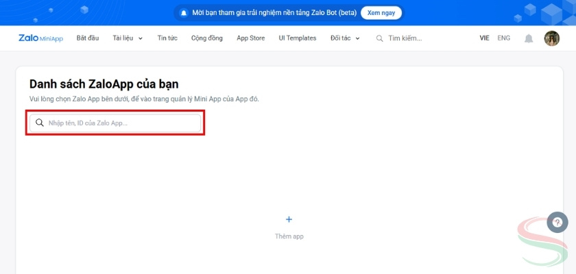Focus the Nhập tên, ID của Zalo App field
The image size is (576, 274).
(x=115, y=123)
